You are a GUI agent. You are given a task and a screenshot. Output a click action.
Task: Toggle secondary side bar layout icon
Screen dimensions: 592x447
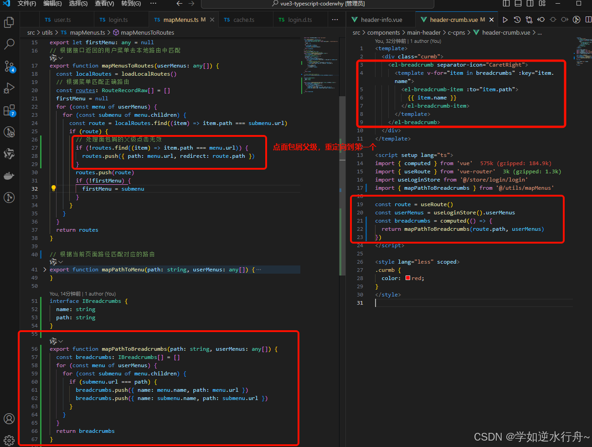530,3
